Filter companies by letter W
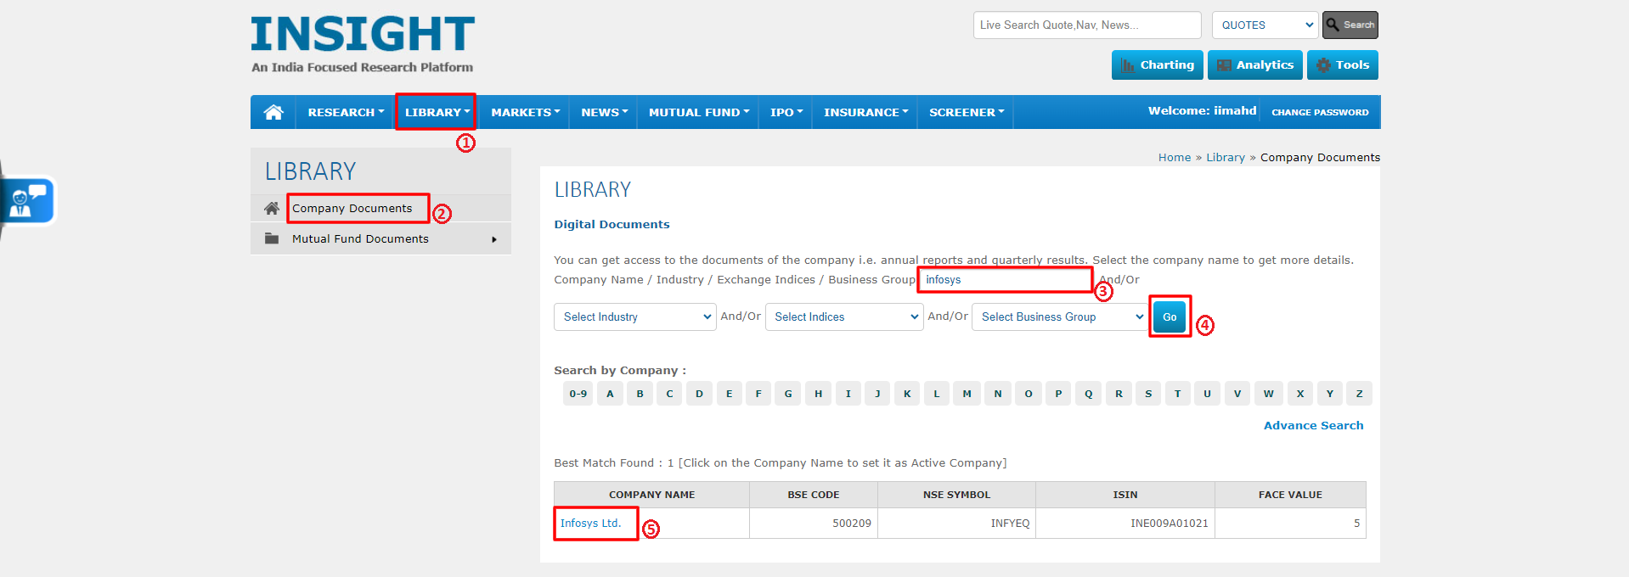The width and height of the screenshot is (1629, 577). tap(1268, 394)
